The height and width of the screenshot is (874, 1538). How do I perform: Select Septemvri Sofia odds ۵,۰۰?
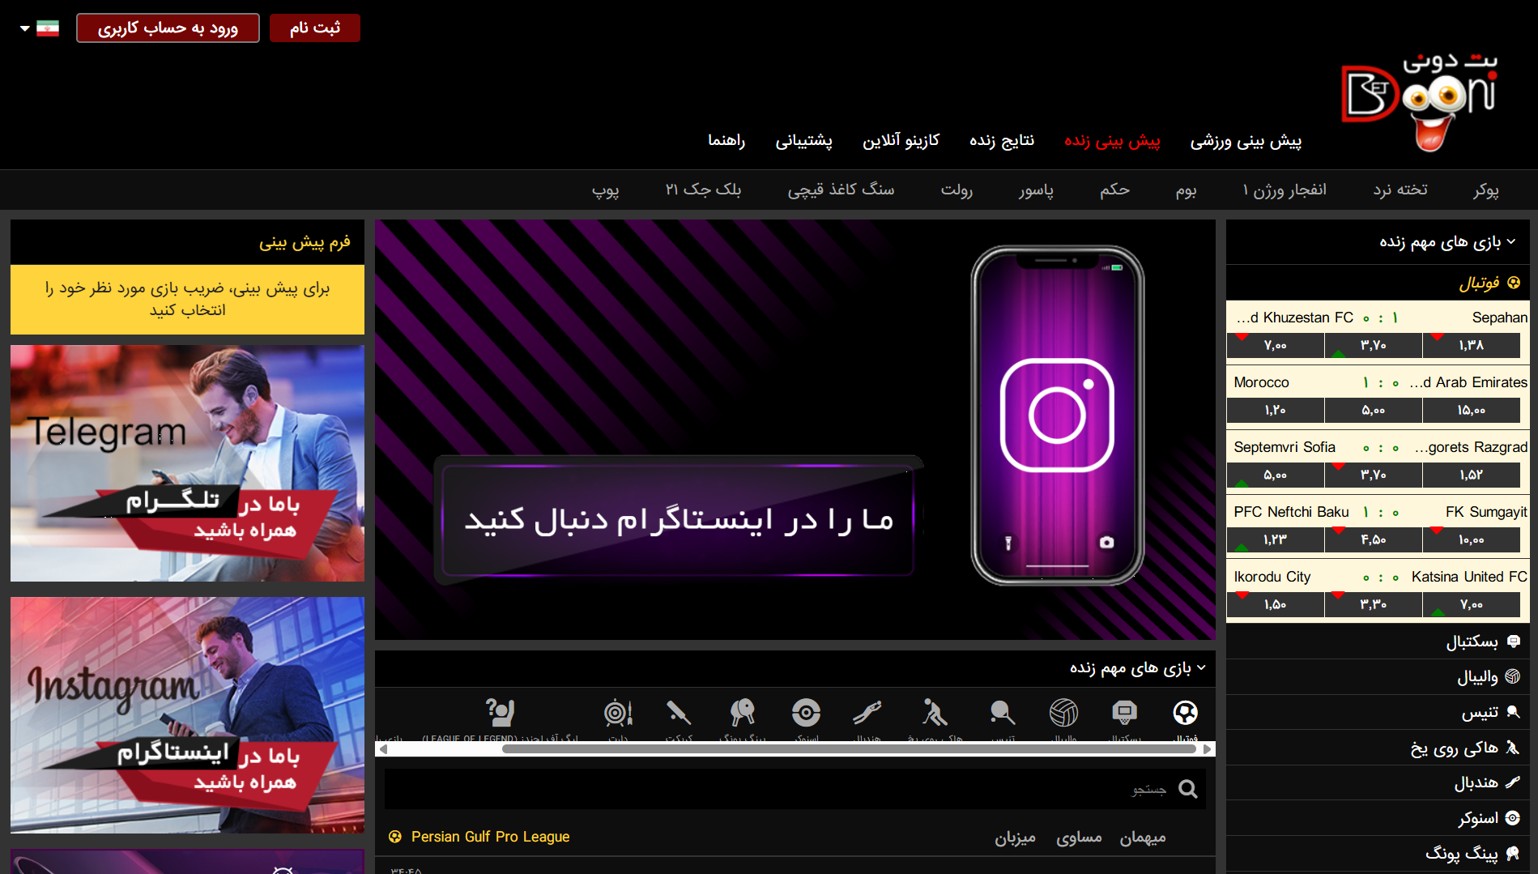(1275, 475)
